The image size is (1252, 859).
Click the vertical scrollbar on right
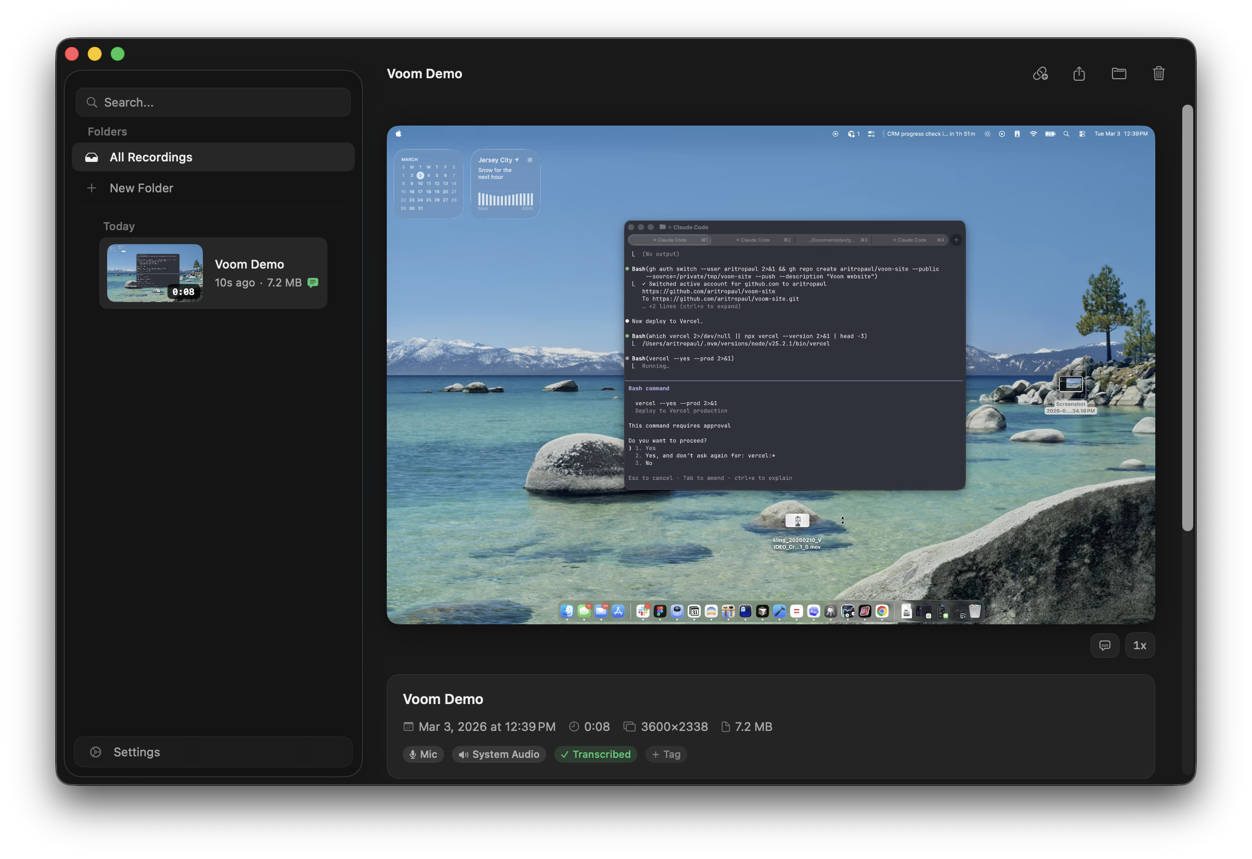tap(1187, 318)
